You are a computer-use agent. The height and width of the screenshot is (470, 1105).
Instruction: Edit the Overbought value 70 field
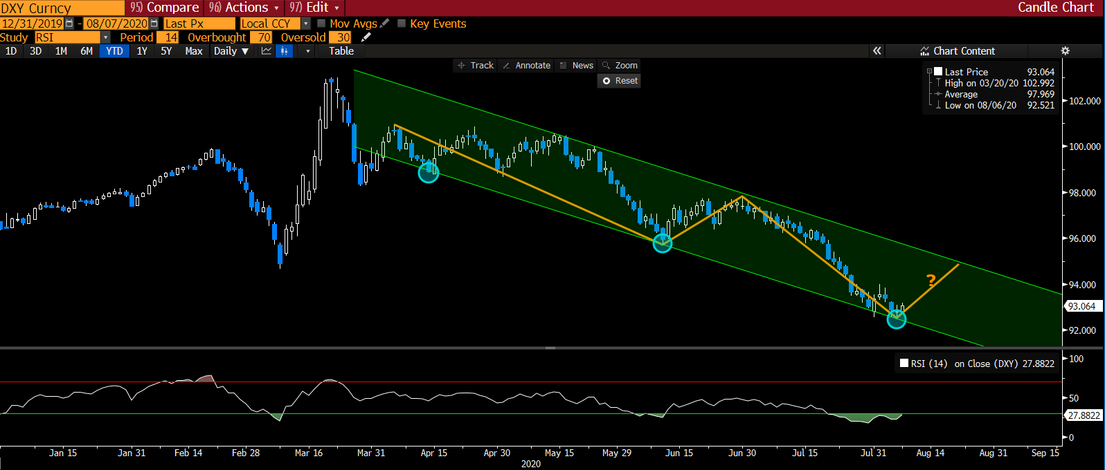pos(261,37)
